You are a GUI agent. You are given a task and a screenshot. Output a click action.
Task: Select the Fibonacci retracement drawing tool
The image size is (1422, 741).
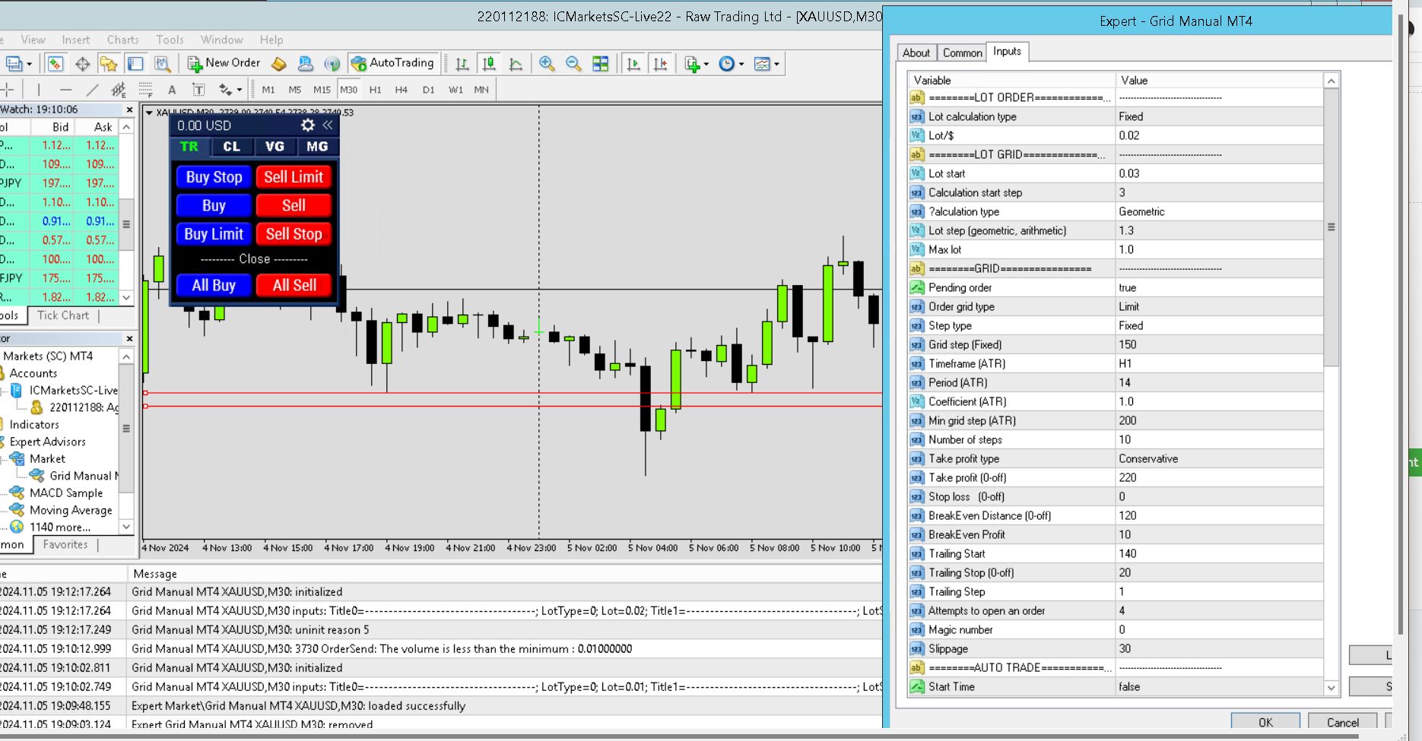tap(144, 89)
